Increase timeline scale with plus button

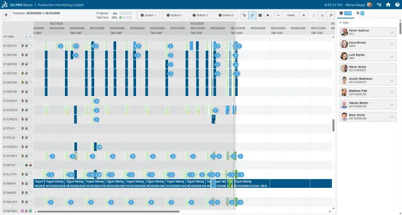click(x=304, y=15)
